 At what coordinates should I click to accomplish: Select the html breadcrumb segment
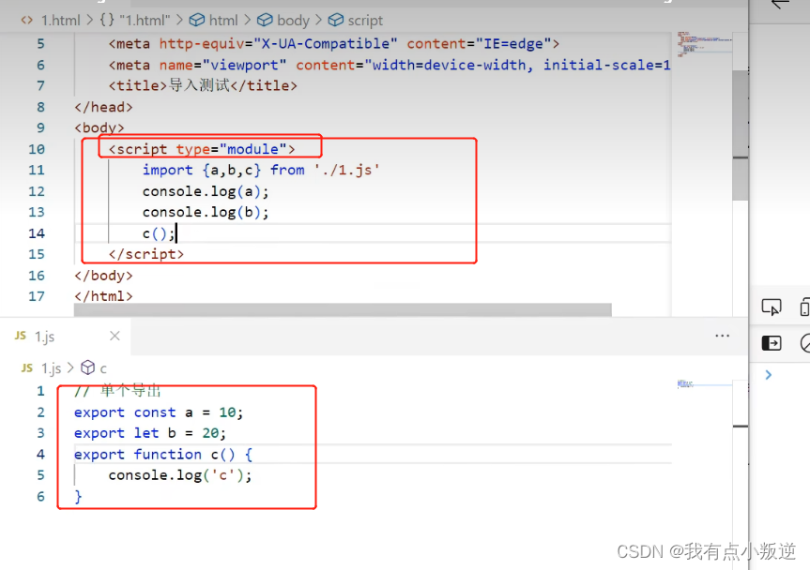[223, 21]
